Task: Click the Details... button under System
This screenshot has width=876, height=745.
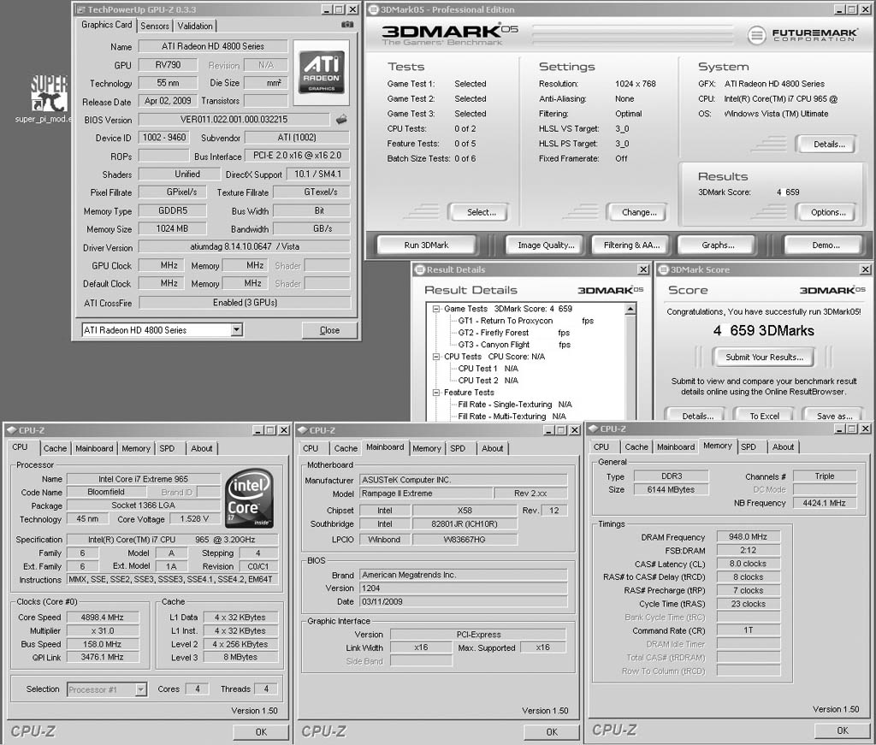Action: 829,144
